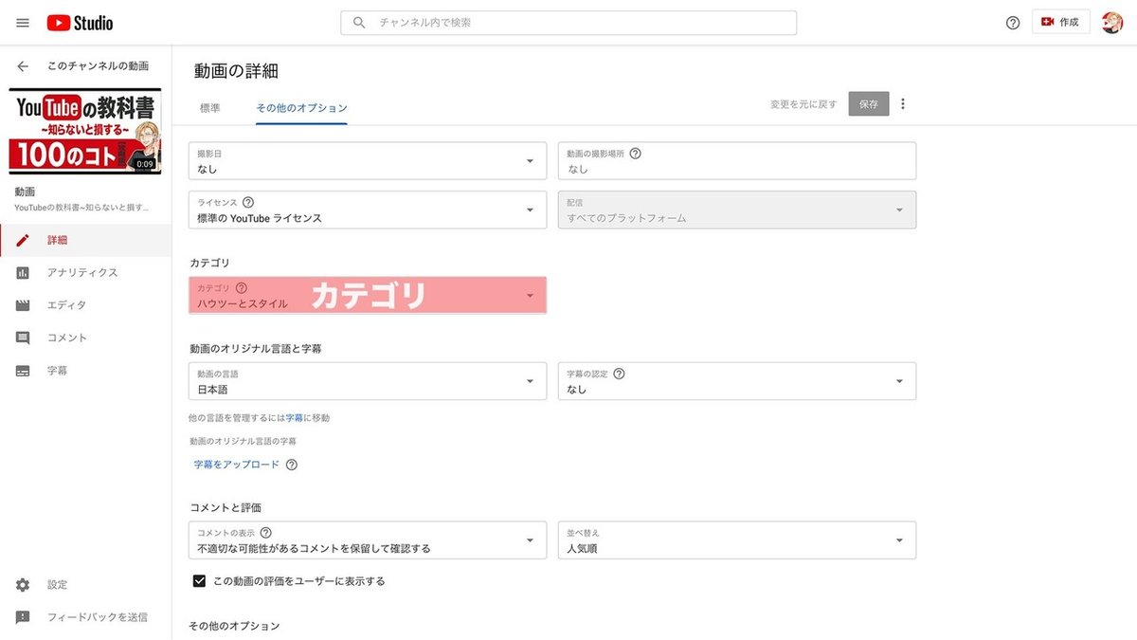Open the help question mark icon

pos(1013,23)
